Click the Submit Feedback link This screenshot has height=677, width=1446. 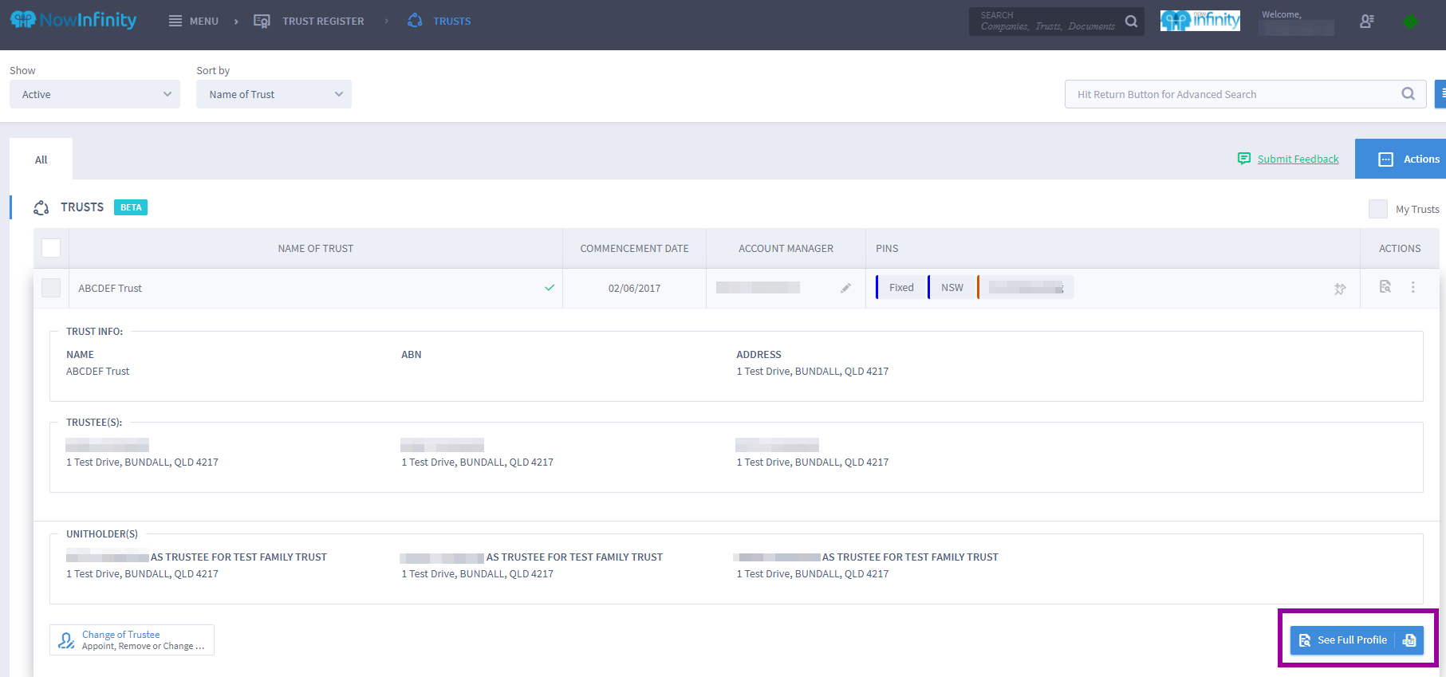point(1298,159)
